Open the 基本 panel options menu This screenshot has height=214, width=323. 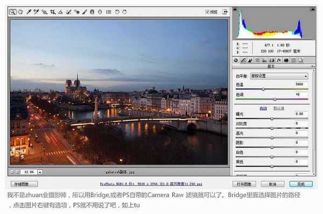point(313,67)
